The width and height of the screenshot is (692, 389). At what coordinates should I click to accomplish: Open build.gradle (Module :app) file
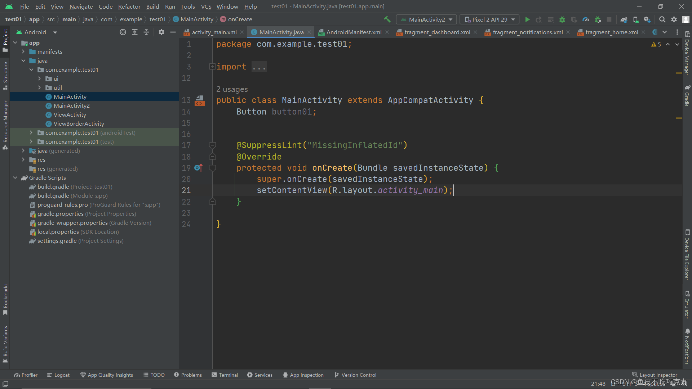tap(72, 196)
